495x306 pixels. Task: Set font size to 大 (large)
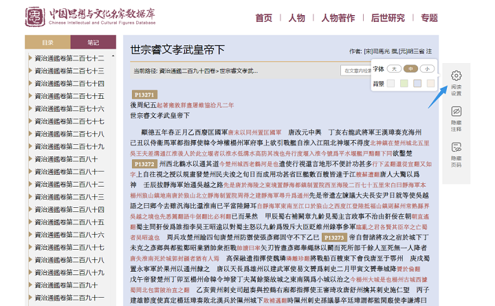coord(394,69)
